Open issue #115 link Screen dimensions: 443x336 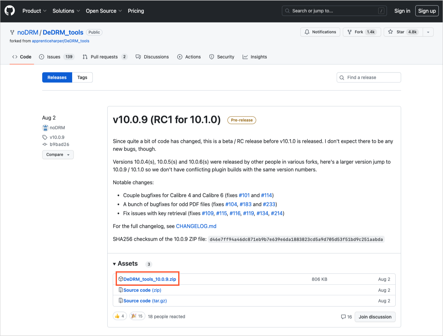pyautogui.click(x=222, y=213)
